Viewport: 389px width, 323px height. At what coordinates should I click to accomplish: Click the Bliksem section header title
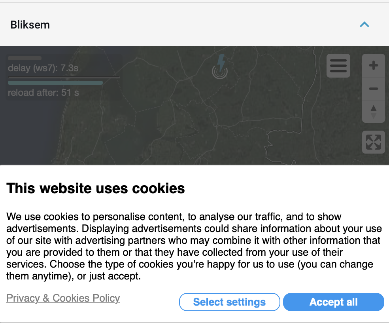[30, 25]
